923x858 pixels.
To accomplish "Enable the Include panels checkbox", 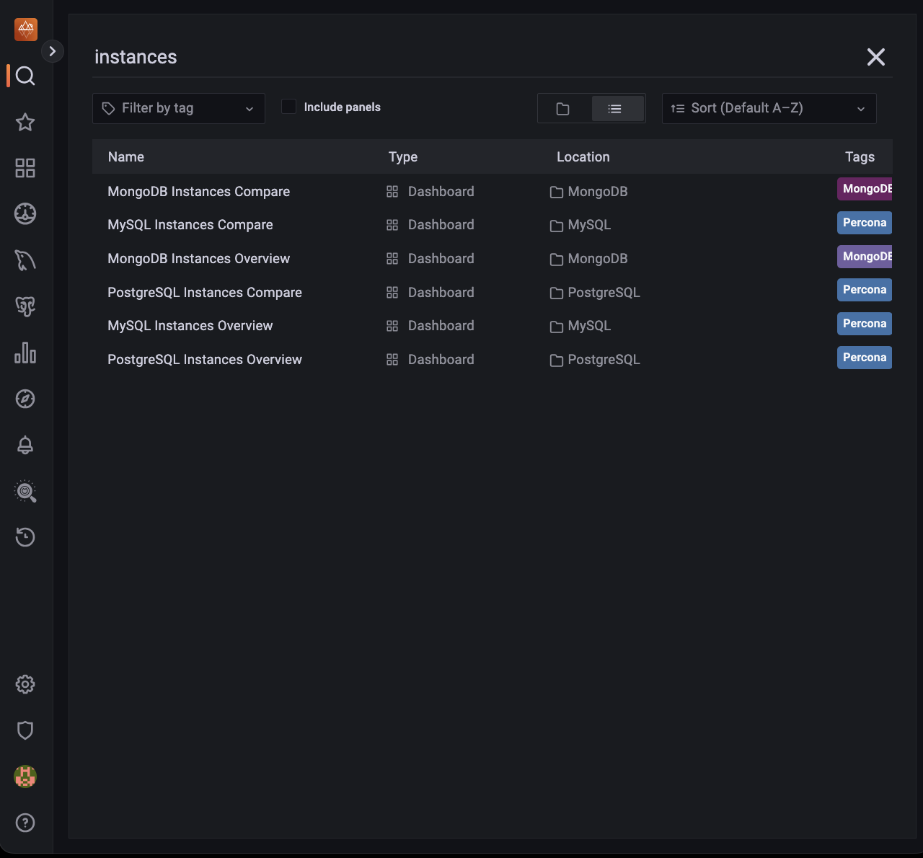I will pos(288,106).
